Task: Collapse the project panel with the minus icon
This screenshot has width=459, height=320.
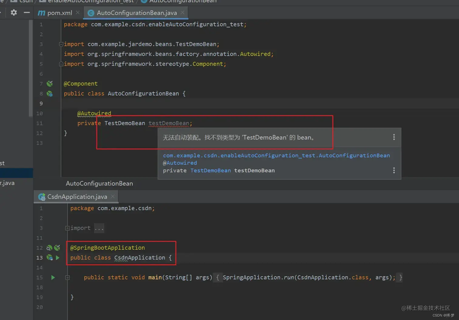Action: coord(27,12)
